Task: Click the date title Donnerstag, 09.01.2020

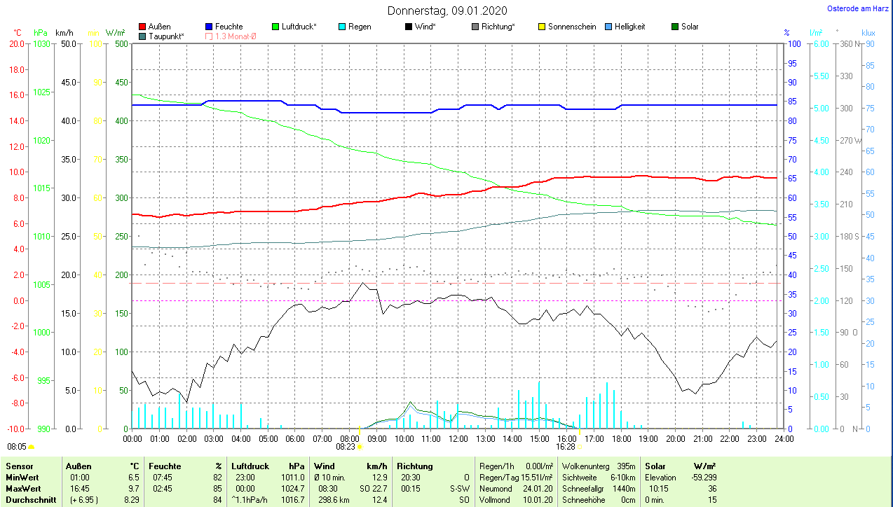Action: [449, 11]
